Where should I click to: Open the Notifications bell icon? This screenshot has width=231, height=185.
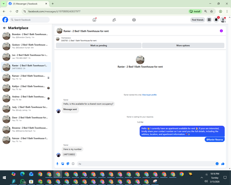[x=216, y=20]
